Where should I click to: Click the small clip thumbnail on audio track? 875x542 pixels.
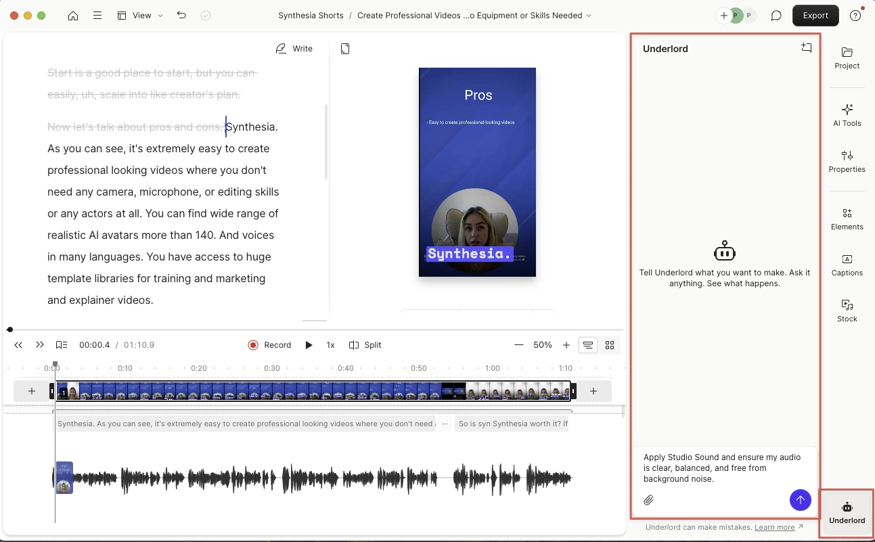[x=64, y=478]
